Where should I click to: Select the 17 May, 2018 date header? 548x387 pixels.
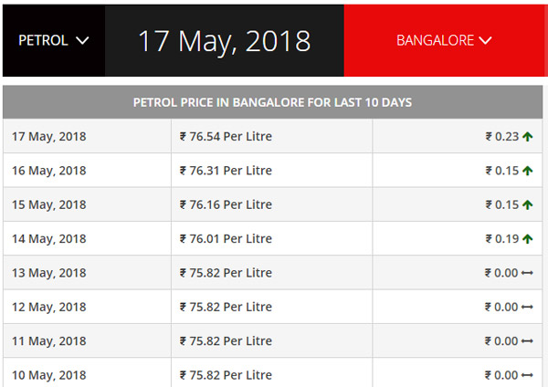click(224, 40)
